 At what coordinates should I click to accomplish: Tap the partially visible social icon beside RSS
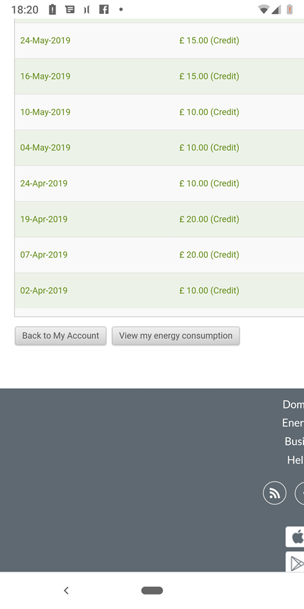tap(300, 493)
